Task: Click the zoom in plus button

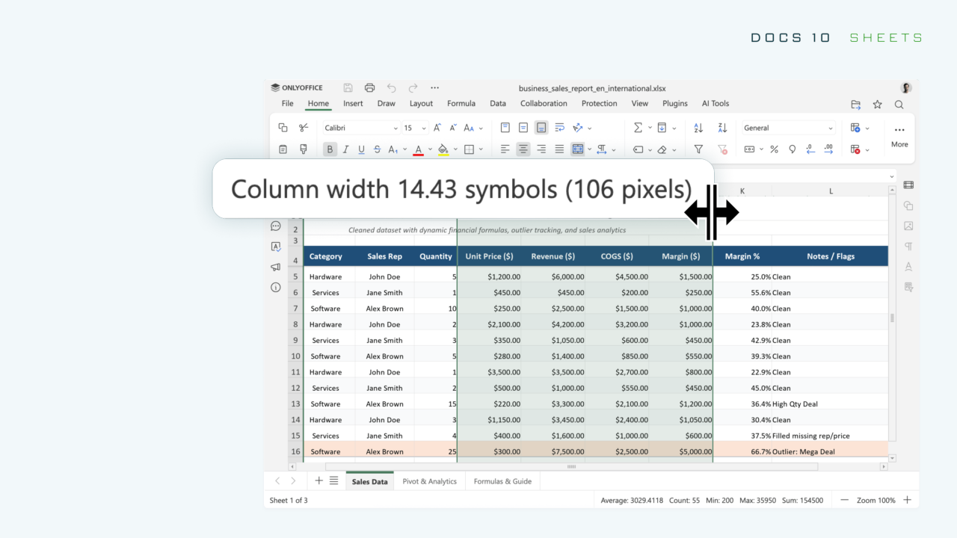Action: tap(907, 500)
